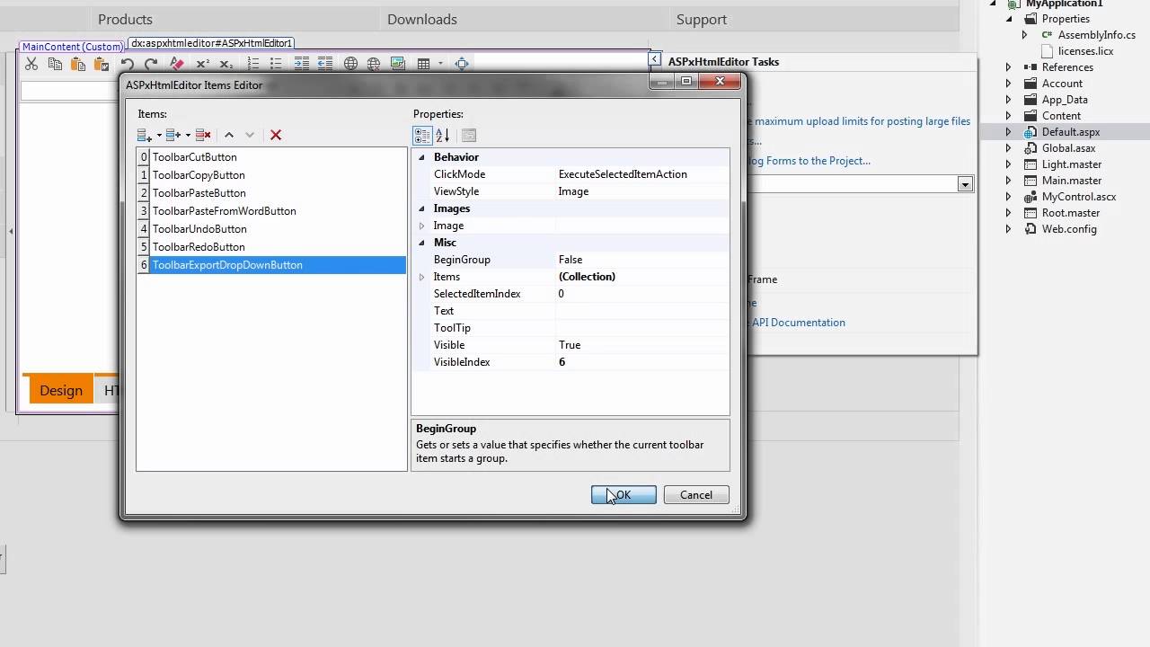Select Default.aspx in Solution Explorer

click(x=1071, y=132)
